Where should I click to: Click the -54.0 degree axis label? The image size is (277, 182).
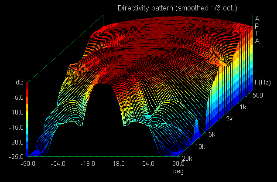[58, 163]
